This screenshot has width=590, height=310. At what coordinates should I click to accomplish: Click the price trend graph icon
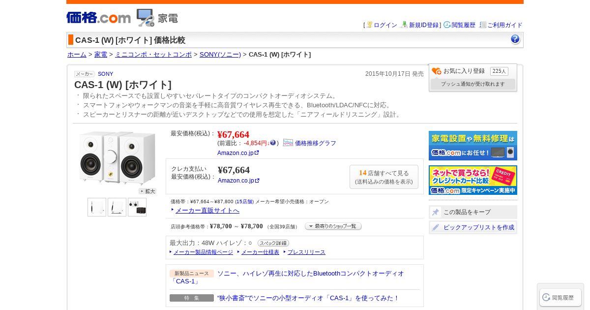[x=288, y=143]
